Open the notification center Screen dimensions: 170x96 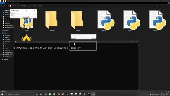167,94
